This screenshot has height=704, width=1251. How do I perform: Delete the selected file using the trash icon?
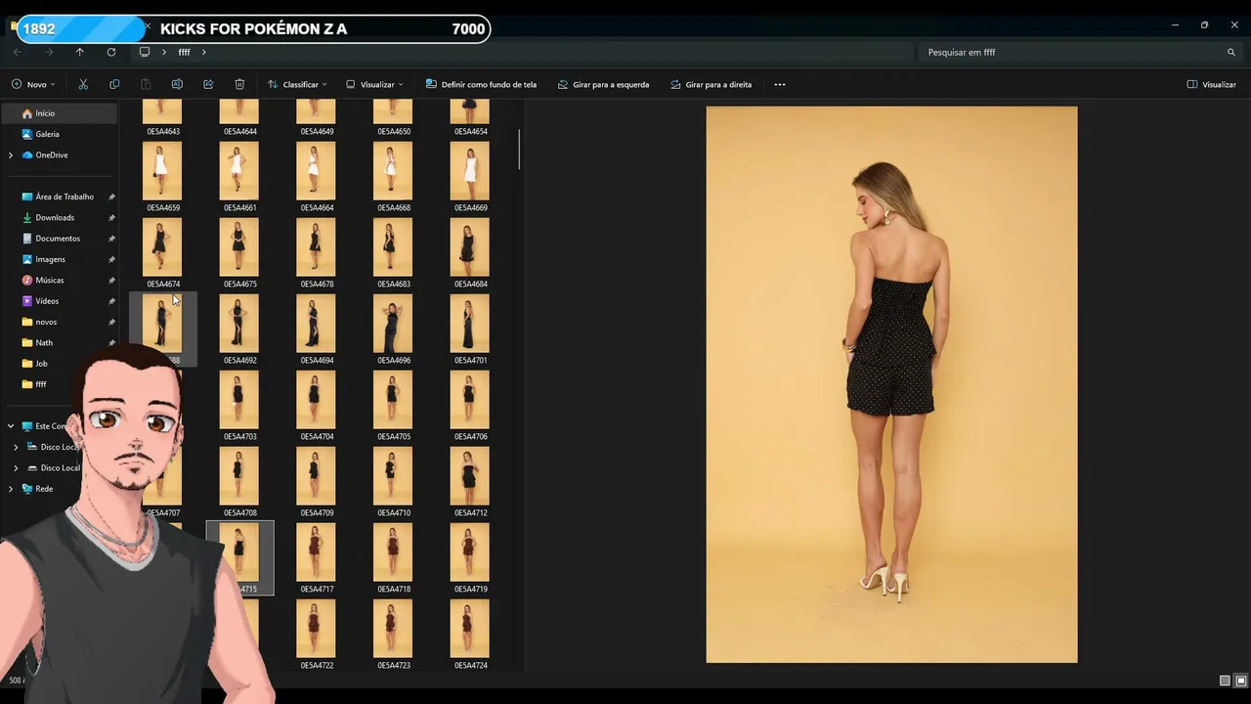pyautogui.click(x=239, y=84)
